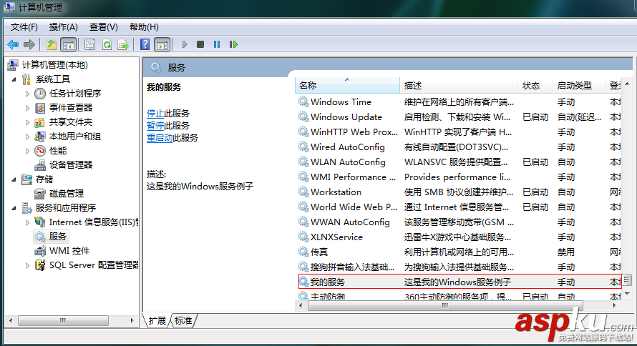Select the WMI Performance service row

459,177
